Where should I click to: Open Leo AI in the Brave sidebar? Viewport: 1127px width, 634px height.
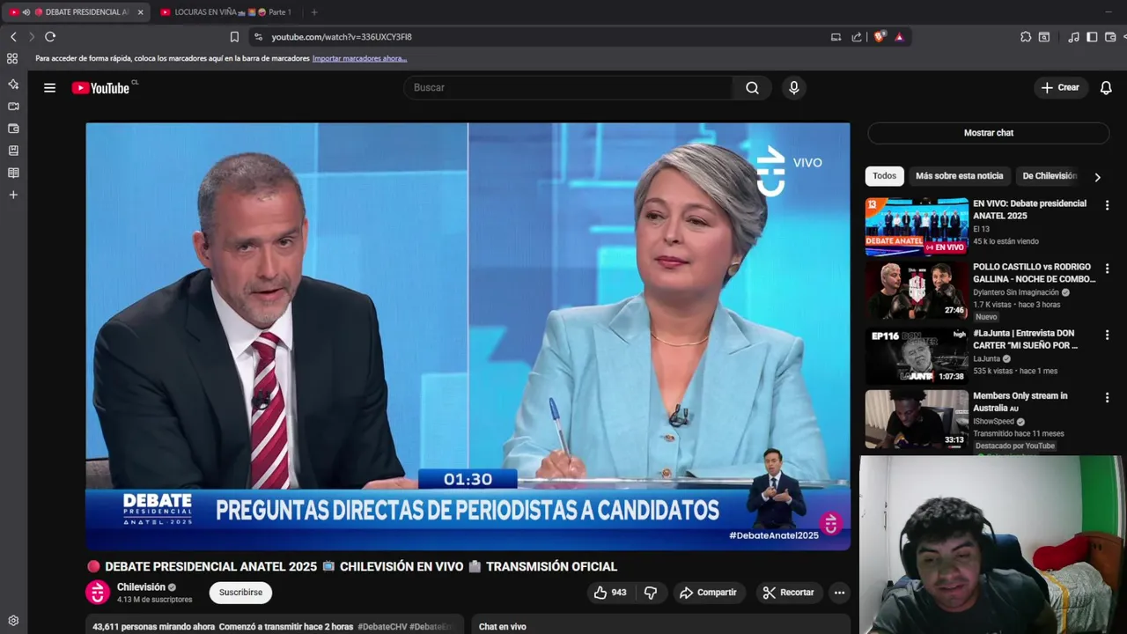click(x=13, y=85)
